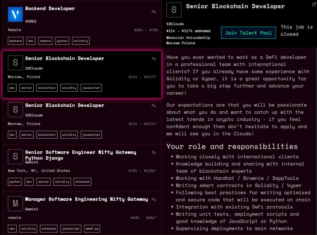This screenshot has height=235, width=317.
Task: Select the ethereum tag on the Manager listing
Action: pos(49,229)
